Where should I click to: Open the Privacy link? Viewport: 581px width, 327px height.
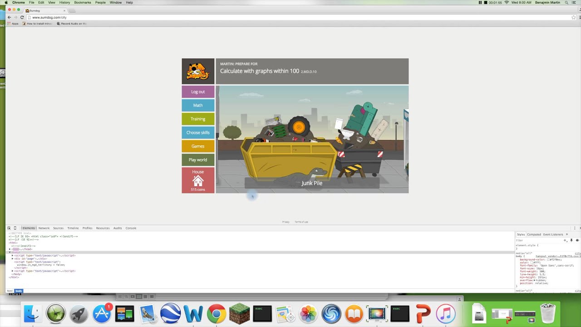coord(286,222)
